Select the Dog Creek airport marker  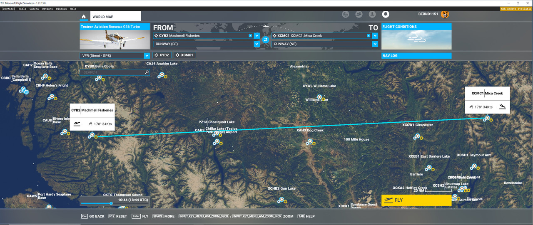click(310, 142)
